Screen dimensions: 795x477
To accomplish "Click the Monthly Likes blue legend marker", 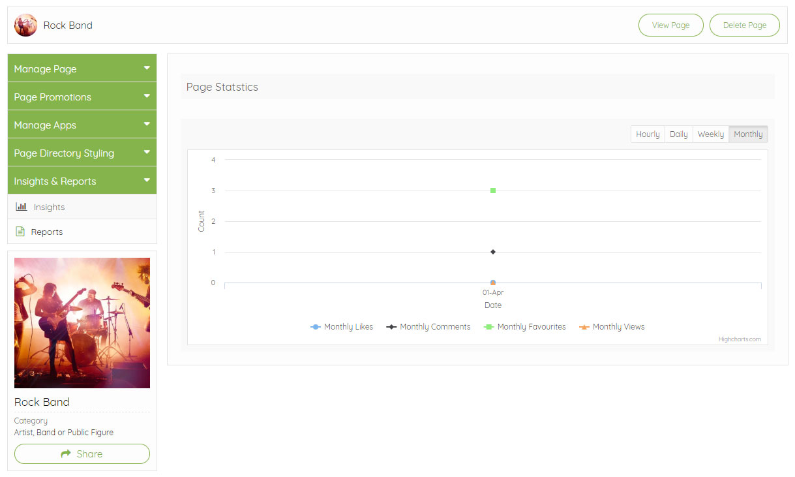I will tap(316, 327).
